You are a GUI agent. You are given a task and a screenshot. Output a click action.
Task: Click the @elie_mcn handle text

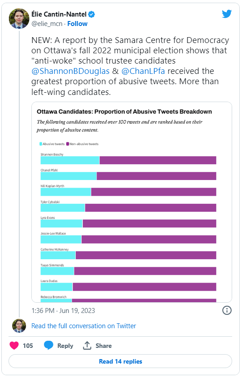click(x=47, y=24)
